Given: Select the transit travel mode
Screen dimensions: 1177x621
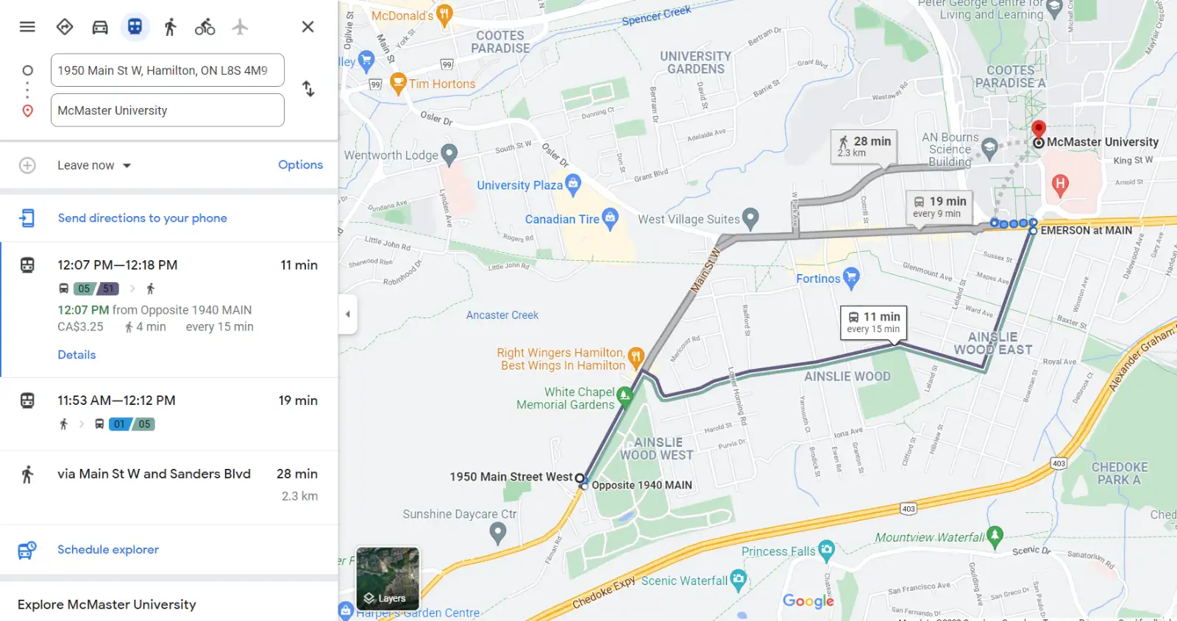Looking at the screenshot, I should coord(135,27).
